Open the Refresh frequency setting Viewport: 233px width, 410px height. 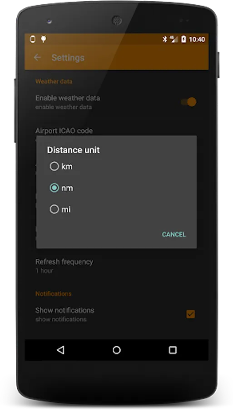point(116,266)
